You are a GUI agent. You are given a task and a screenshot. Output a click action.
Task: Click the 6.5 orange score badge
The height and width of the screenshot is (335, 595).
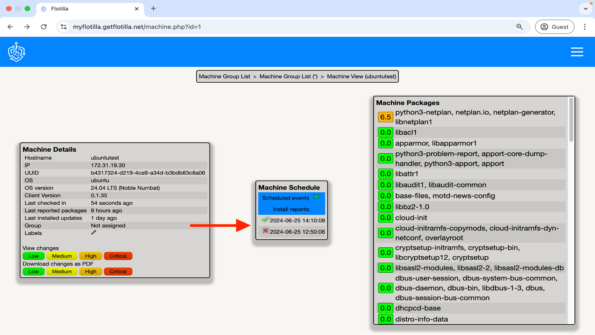coord(385,117)
